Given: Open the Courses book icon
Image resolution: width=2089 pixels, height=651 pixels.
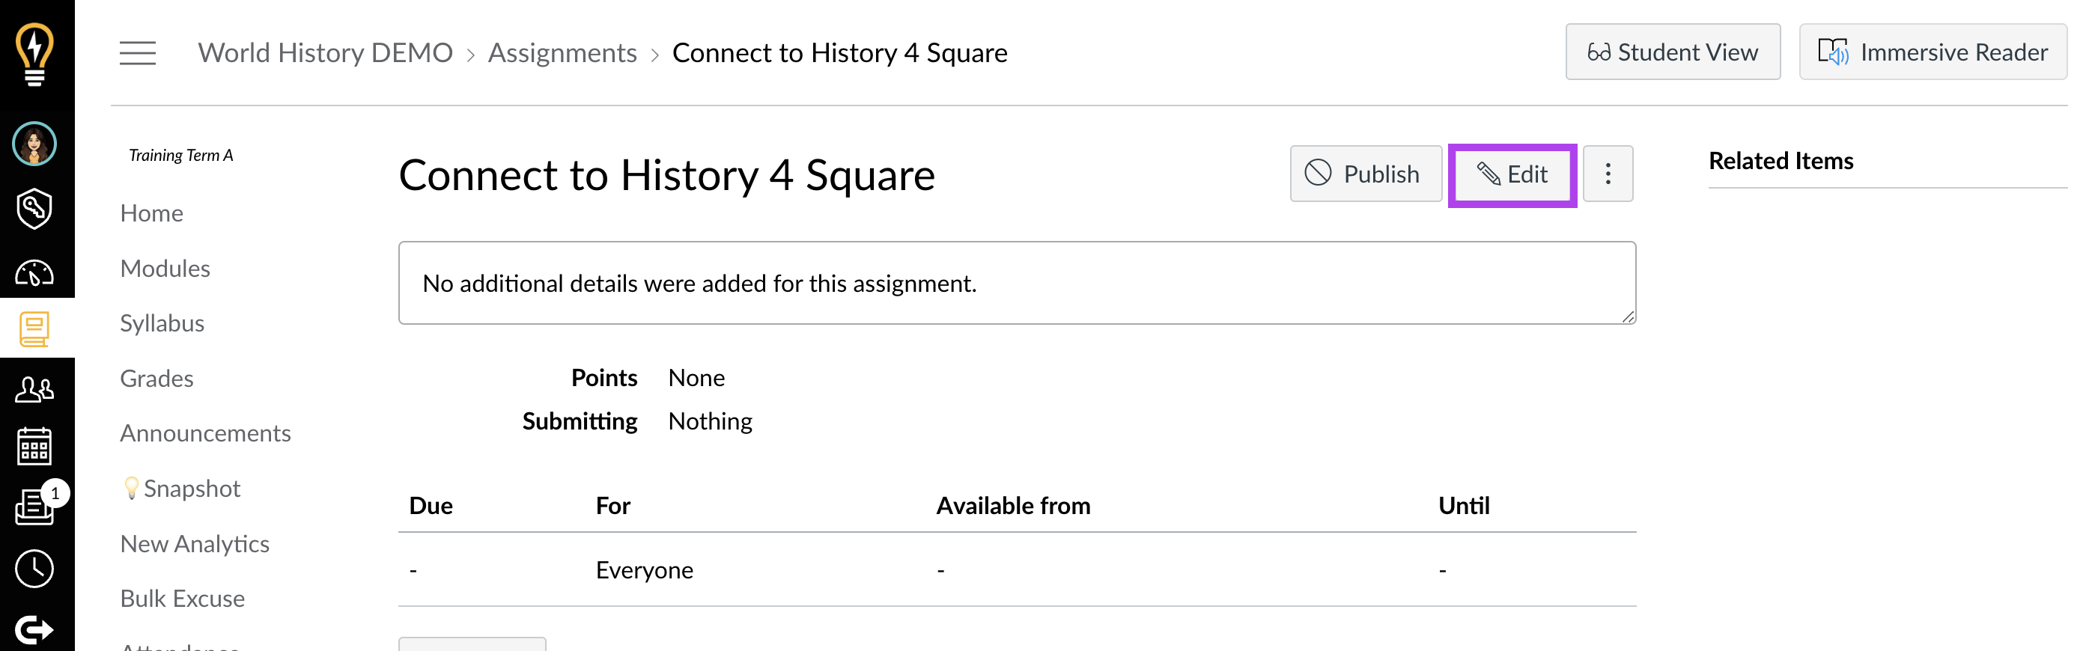Looking at the screenshot, I should click(34, 329).
